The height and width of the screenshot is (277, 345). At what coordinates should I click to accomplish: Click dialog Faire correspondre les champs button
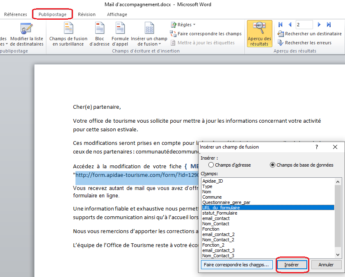237,265
